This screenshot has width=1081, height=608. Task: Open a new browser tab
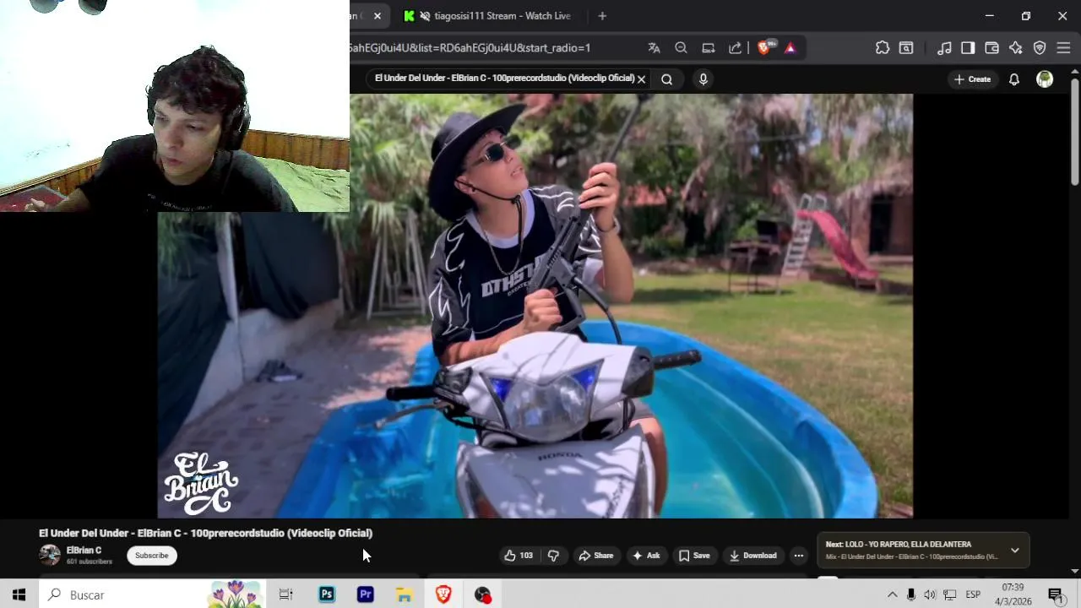coord(602,16)
